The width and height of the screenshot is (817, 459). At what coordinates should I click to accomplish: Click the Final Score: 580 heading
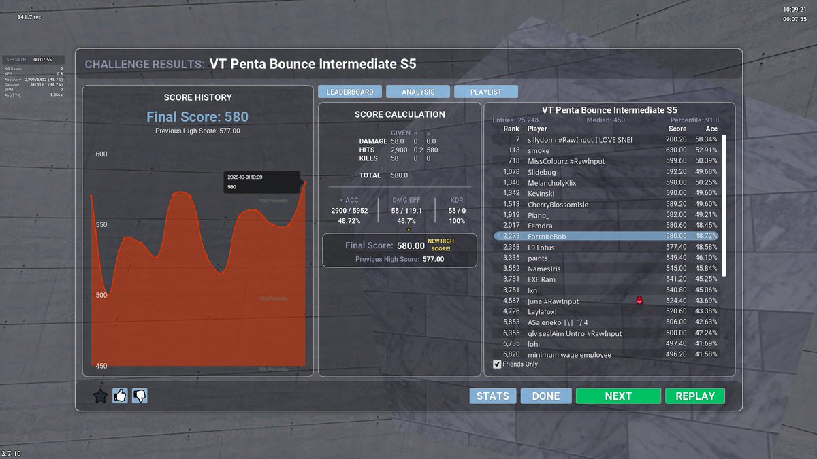click(197, 117)
